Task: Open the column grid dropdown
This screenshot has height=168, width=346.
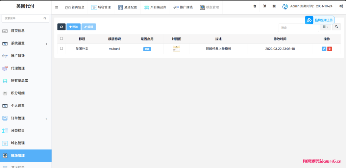Action: 325,27
